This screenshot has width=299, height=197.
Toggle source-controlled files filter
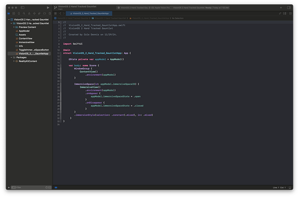[x=50, y=188]
